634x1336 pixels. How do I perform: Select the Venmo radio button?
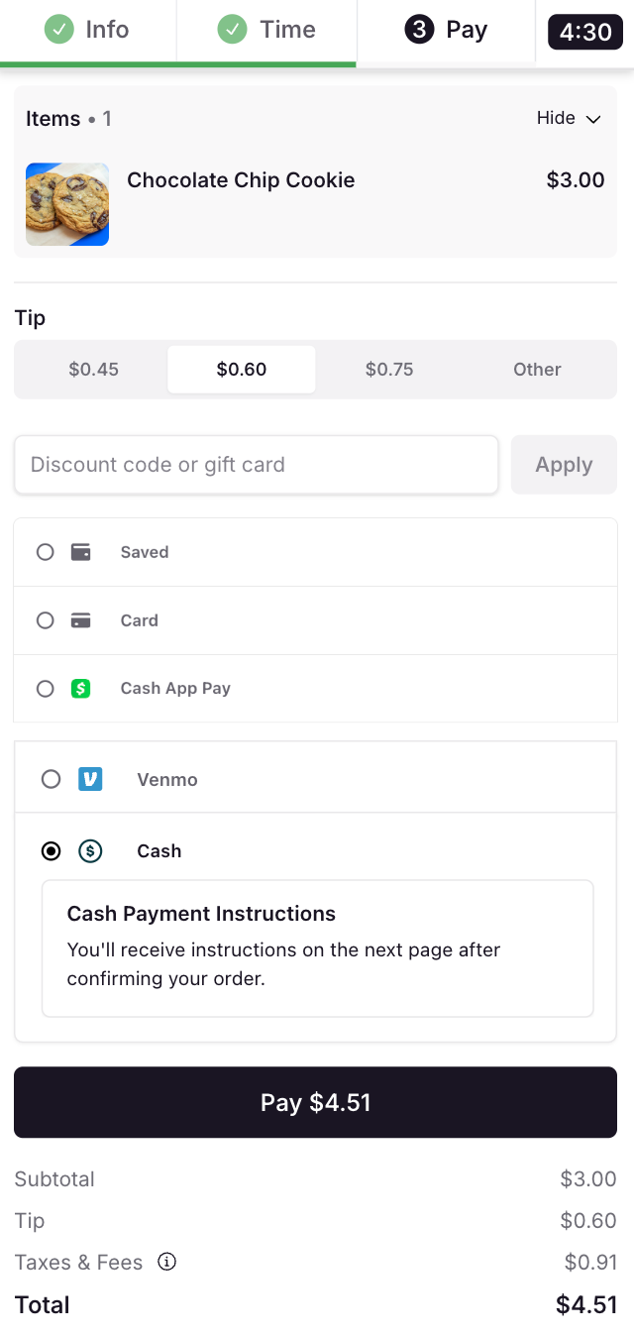coord(52,779)
